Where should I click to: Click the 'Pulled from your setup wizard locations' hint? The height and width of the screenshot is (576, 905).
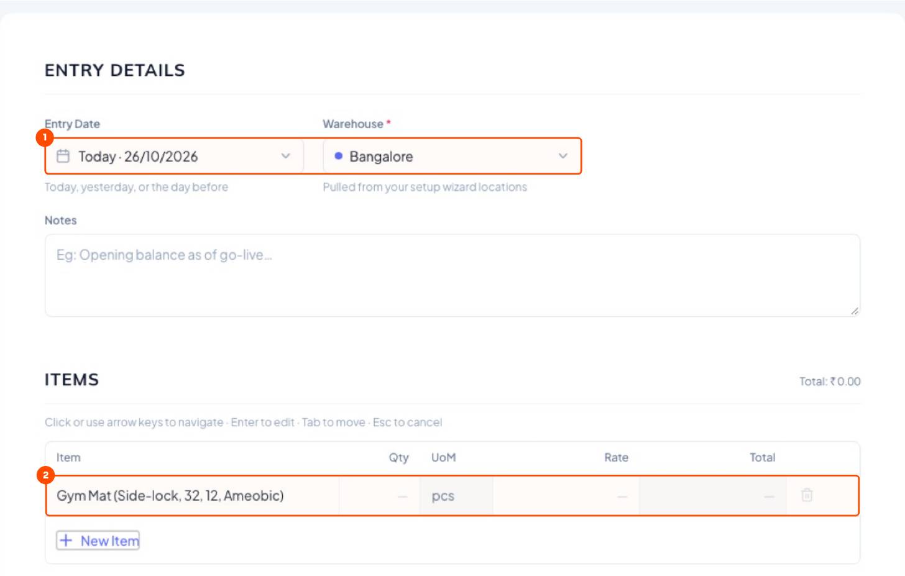point(425,187)
